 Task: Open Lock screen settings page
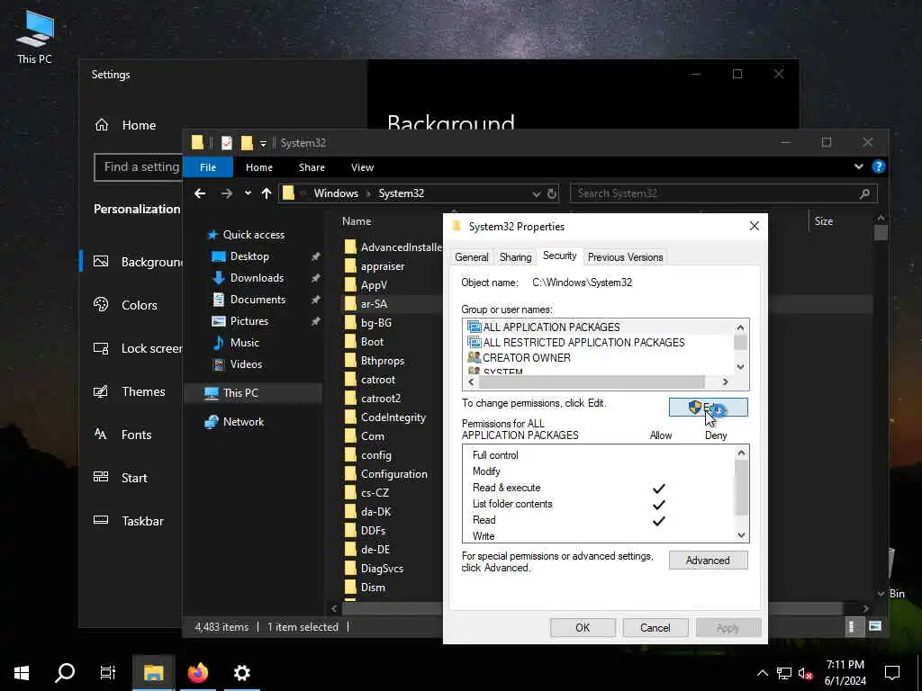[x=137, y=348]
